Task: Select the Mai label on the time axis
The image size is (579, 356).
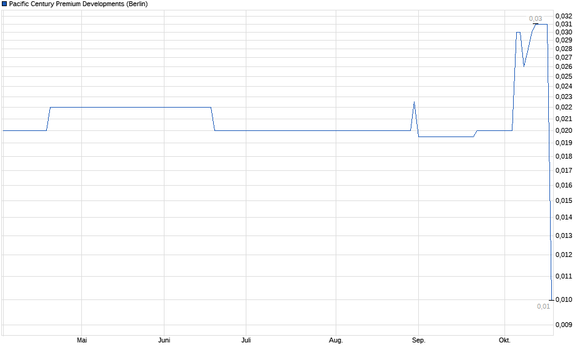Action: 81,340
